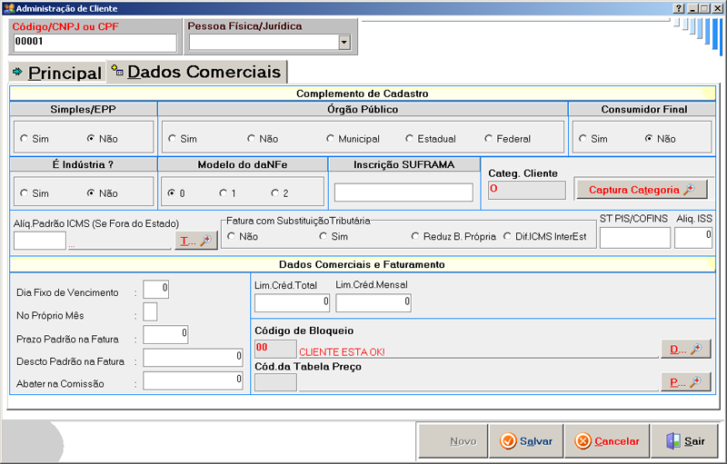Open price table lookup P... button
727x464 pixels.
click(684, 382)
